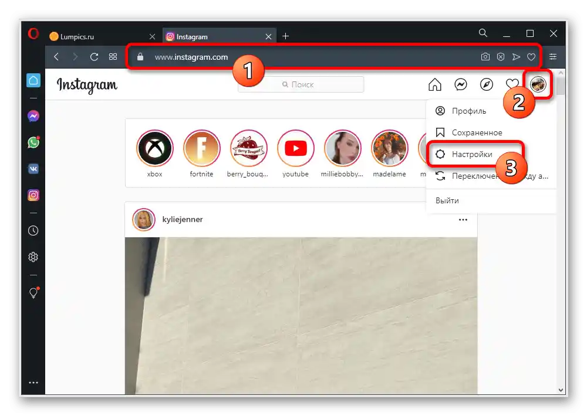This screenshot has width=587, height=416.
Task: Reload the Instagram page
Action: [94, 57]
